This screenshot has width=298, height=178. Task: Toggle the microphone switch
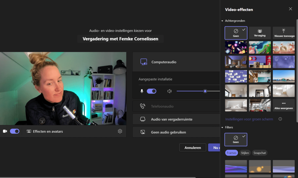pos(151,91)
